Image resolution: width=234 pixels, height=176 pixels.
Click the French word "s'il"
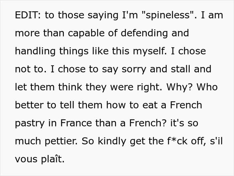pos(211,141)
